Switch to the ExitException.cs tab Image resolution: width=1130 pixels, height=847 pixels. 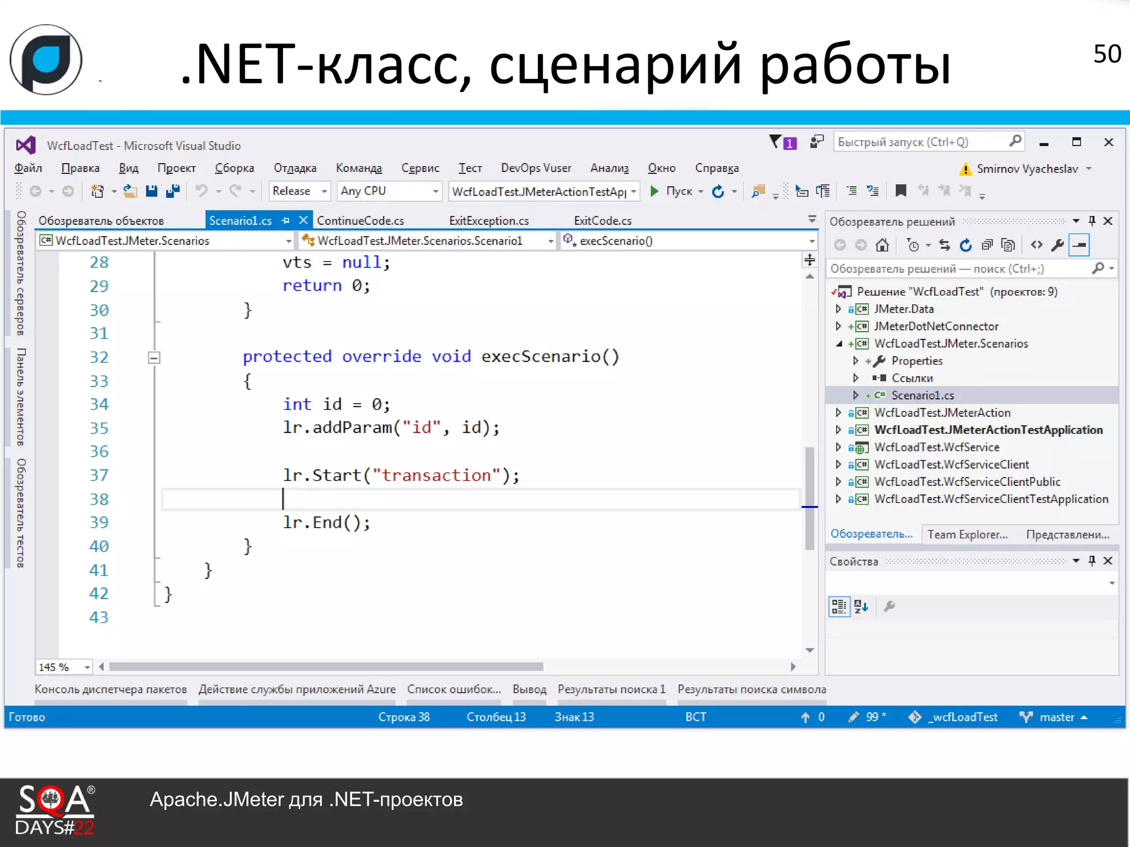[489, 221]
